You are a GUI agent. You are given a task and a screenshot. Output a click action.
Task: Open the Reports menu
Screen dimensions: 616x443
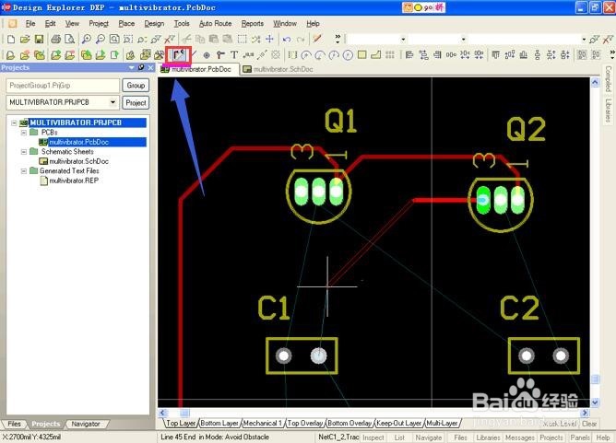pyautogui.click(x=253, y=24)
